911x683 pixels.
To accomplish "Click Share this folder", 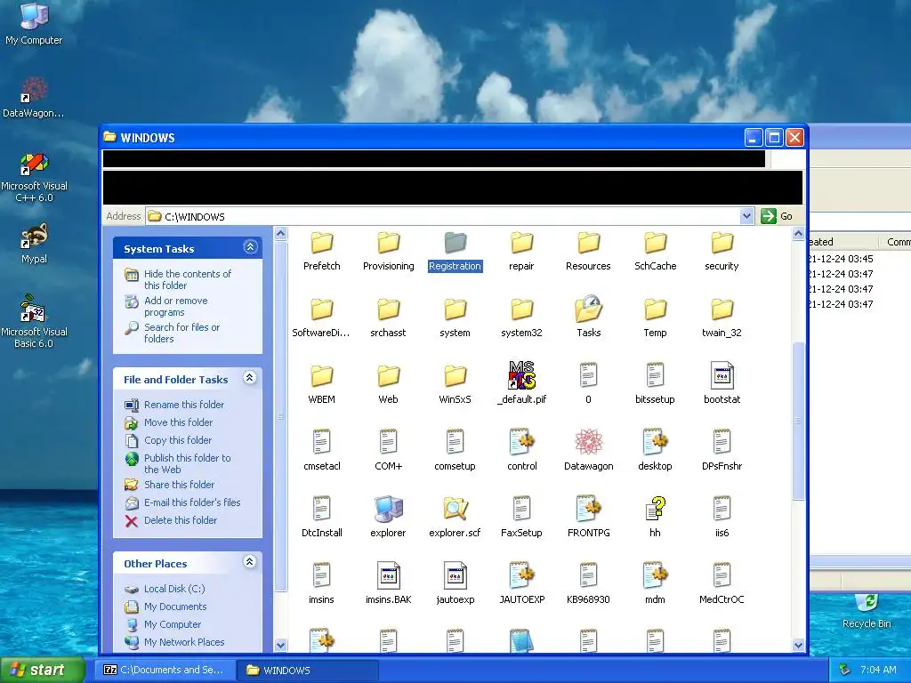I will coord(179,485).
